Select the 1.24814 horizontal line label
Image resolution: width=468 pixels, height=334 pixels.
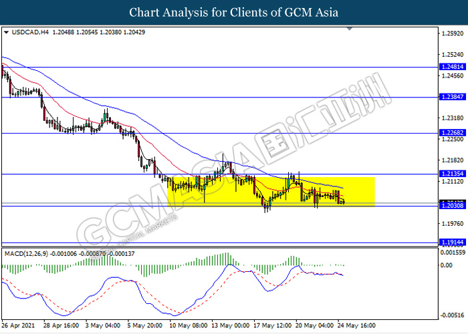pyautogui.click(x=453, y=67)
